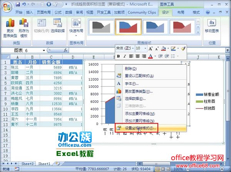The width and height of the screenshot is (231, 172).
Task: Choose 添加次要网格线(N) in context menu
Action: [x=151, y=121]
